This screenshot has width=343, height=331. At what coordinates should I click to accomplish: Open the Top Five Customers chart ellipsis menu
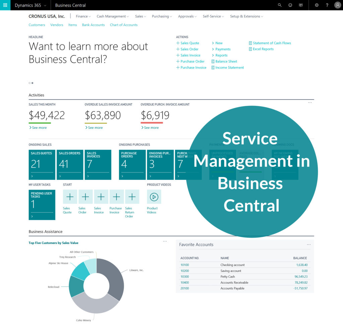[165, 241]
